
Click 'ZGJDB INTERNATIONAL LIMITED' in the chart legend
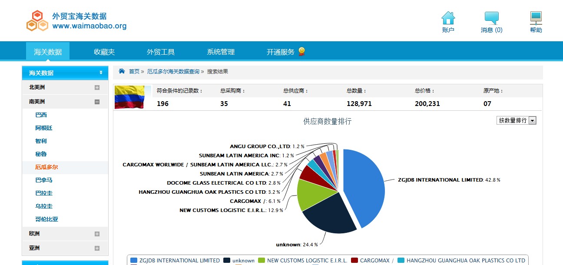179,261
